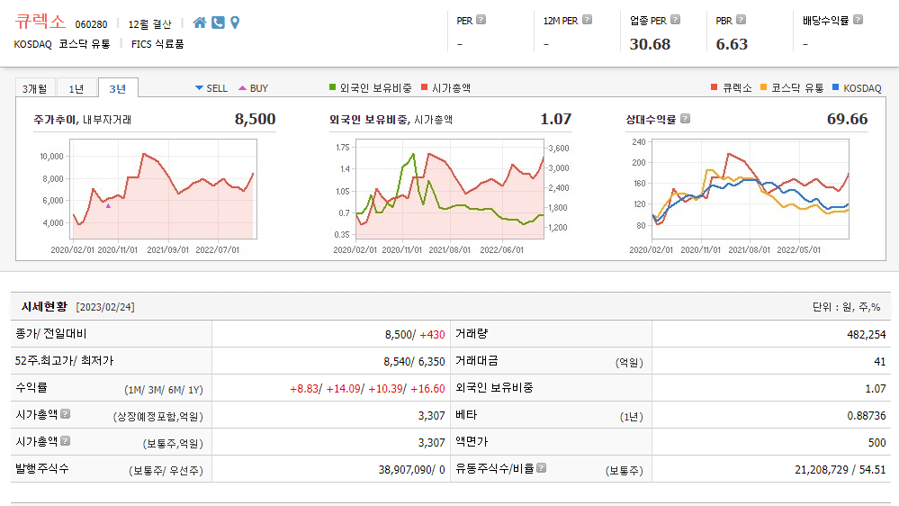Click the 베타 value 0.88736

867,415
